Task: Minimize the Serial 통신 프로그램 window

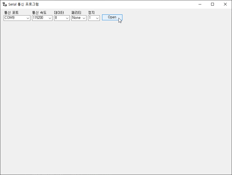Action: pyautogui.click(x=200, y=4)
